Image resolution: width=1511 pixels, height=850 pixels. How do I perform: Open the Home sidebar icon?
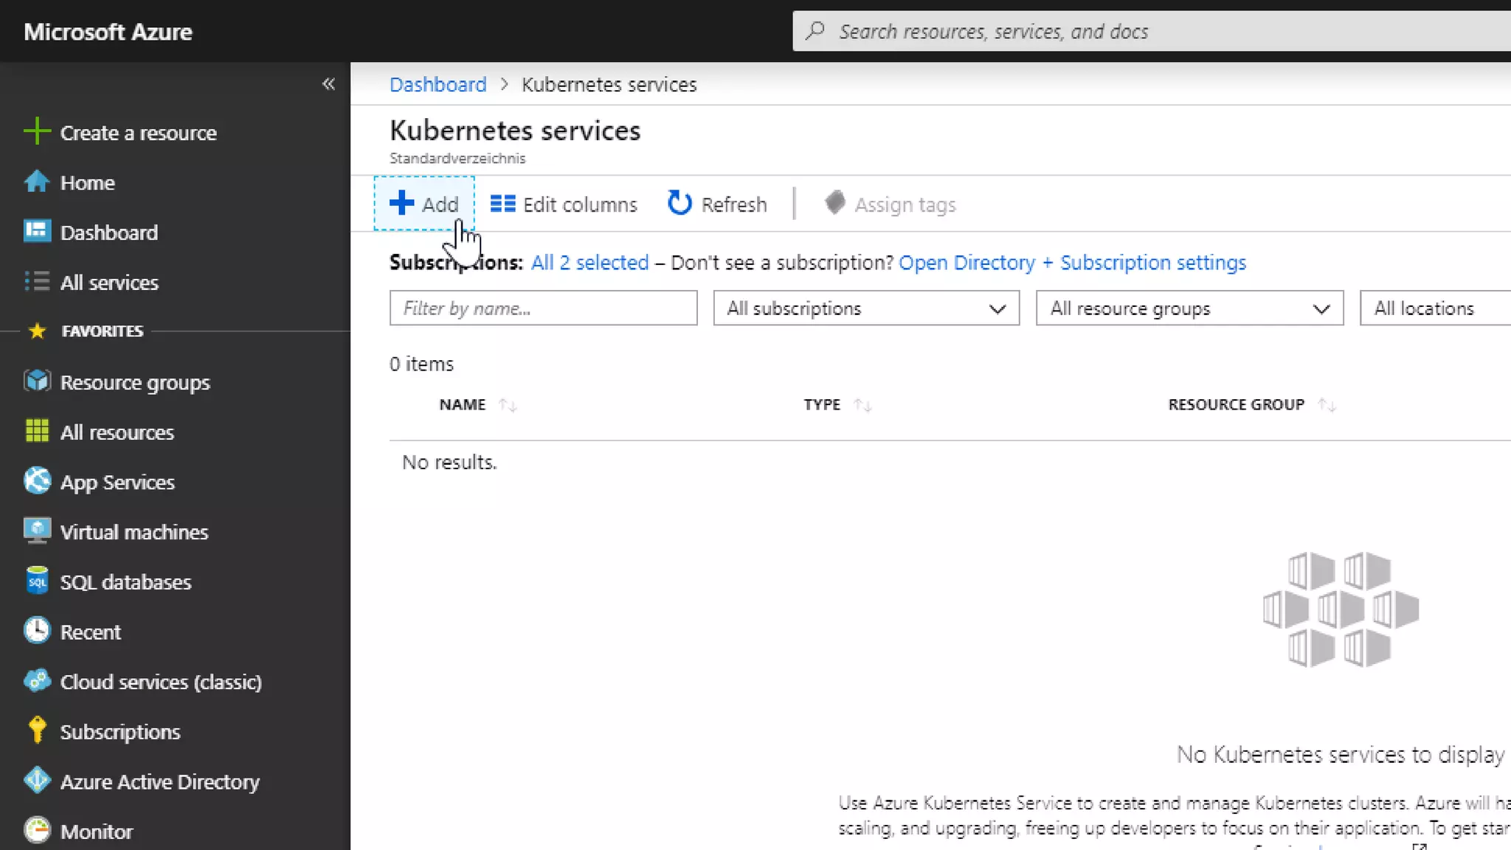(36, 182)
